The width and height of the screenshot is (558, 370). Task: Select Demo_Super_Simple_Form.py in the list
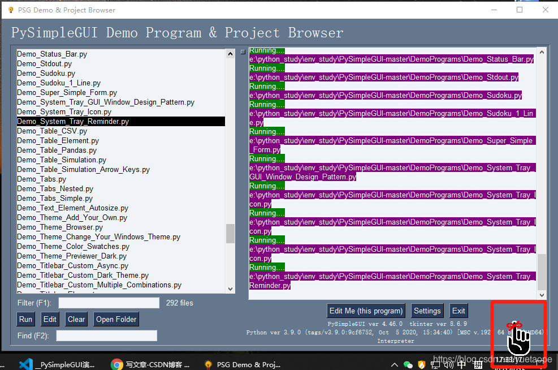121,93
